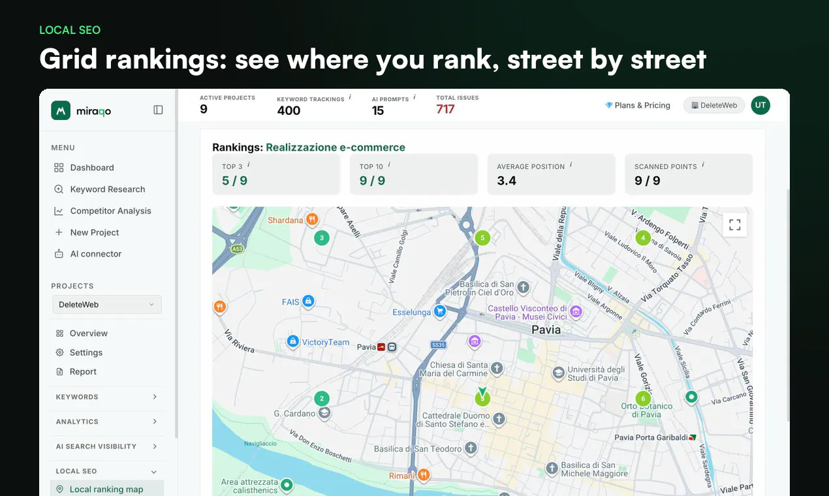Click grid ranking marker 5 on map

pyautogui.click(x=482, y=238)
